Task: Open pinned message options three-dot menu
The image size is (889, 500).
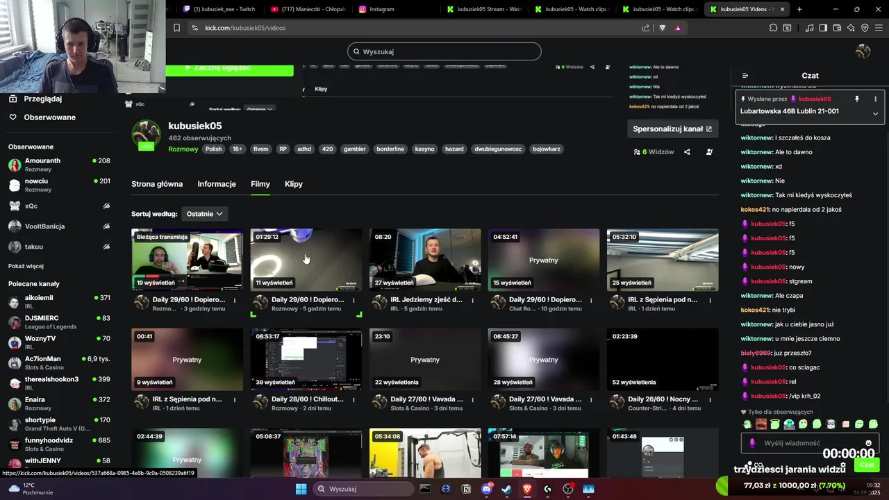Action: tap(875, 99)
